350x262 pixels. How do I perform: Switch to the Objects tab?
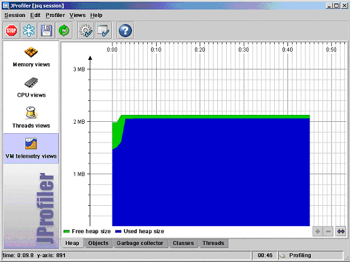pyautogui.click(x=98, y=243)
